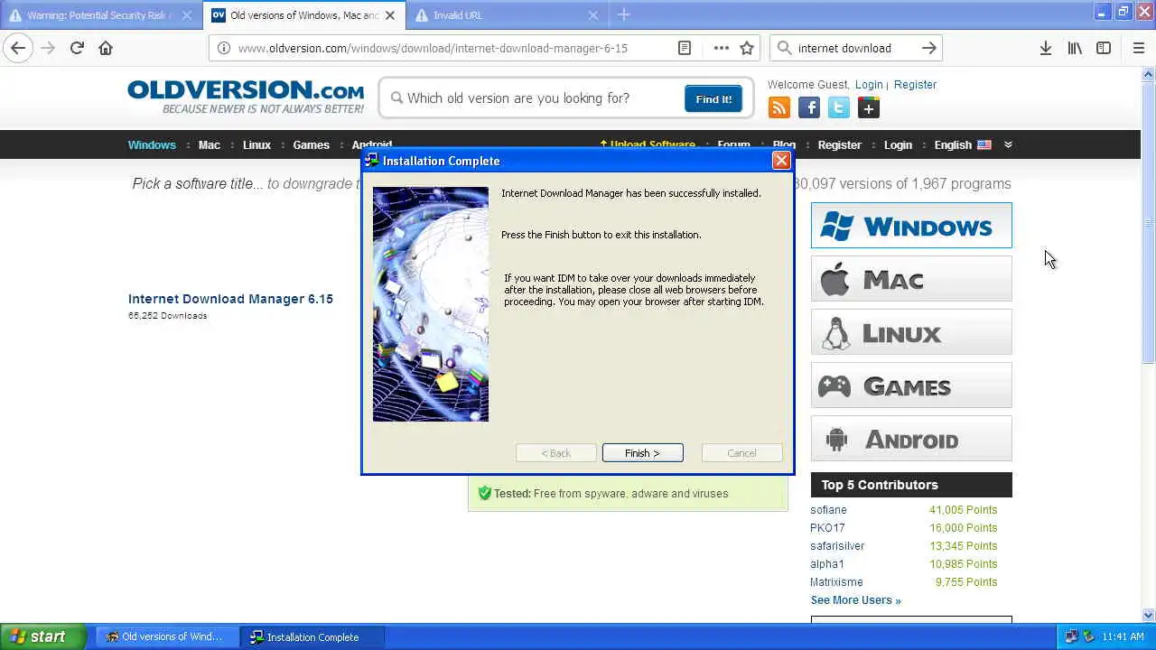Open Register in the black nav bar

(x=840, y=144)
